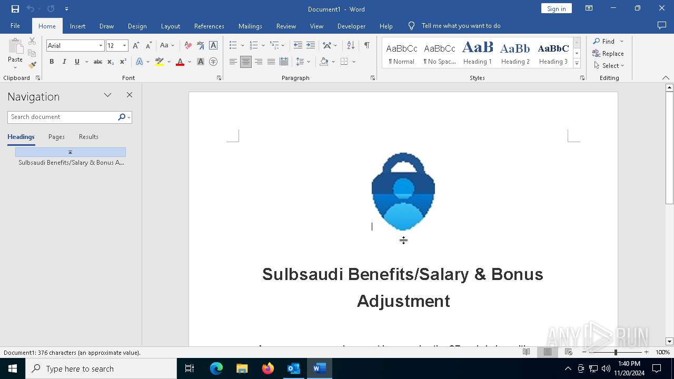The height and width of the screenshot is (379, 674).
Task: Open Select dropdown in Editing group
Action: pos(609,66)
